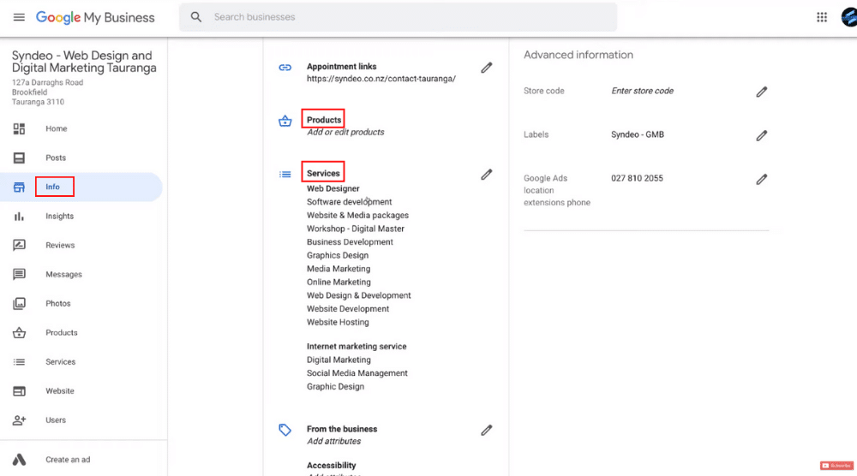Click the Insights bar chart icon
The image size is (857, 476).
coord(19,216)
